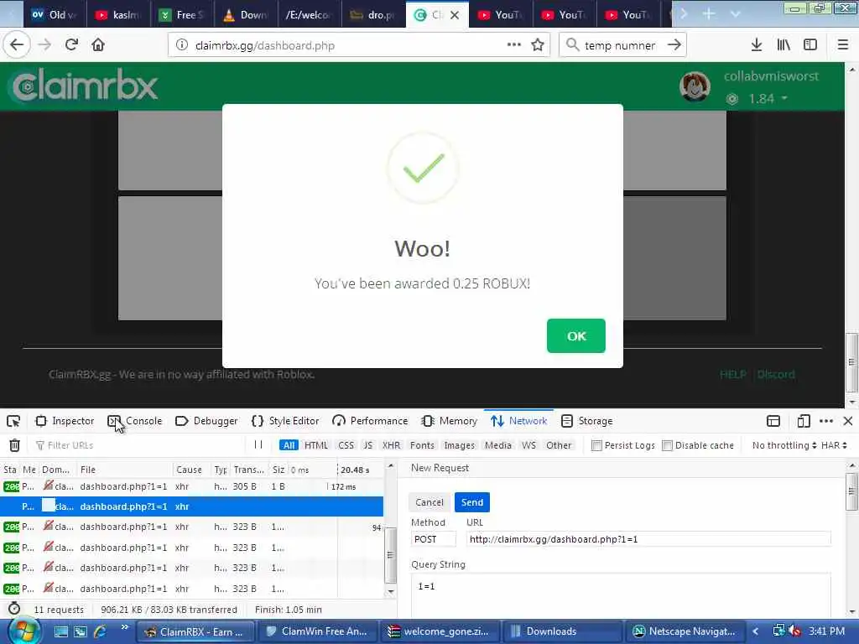Filter requests by Media
Screen dimensions: 859x644
coord(497,445)
